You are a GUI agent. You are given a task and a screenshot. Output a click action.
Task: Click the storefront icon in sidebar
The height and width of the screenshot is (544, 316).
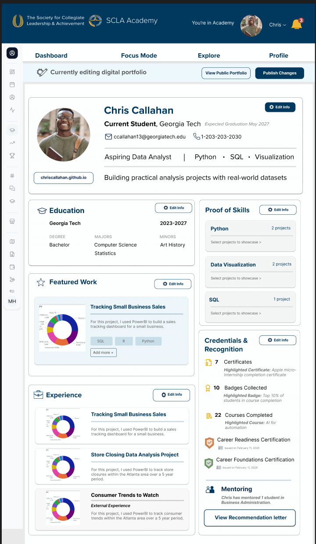coord(12,221)
